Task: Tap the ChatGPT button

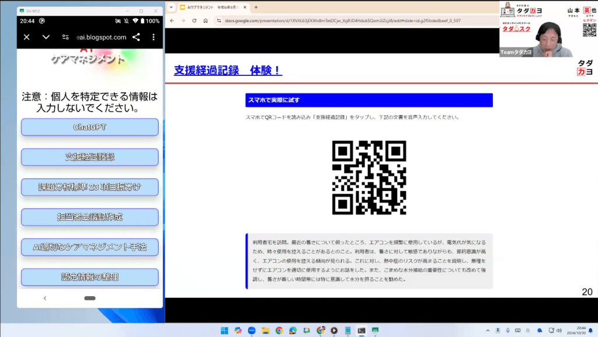Action: point(89,127)
